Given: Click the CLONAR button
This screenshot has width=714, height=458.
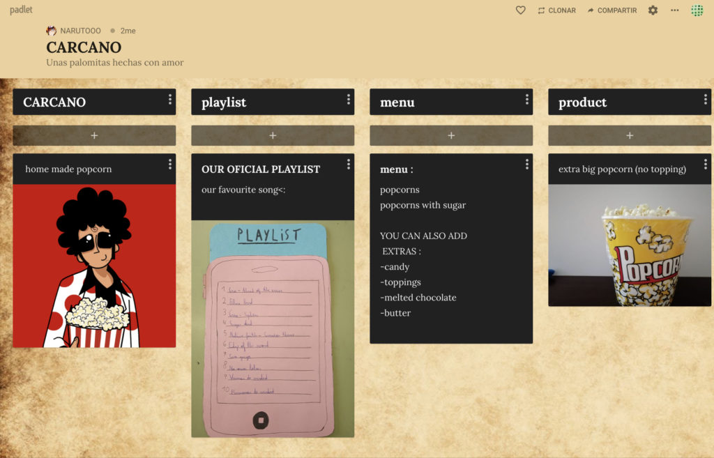Looking at the screenshot, I should 556,10.
